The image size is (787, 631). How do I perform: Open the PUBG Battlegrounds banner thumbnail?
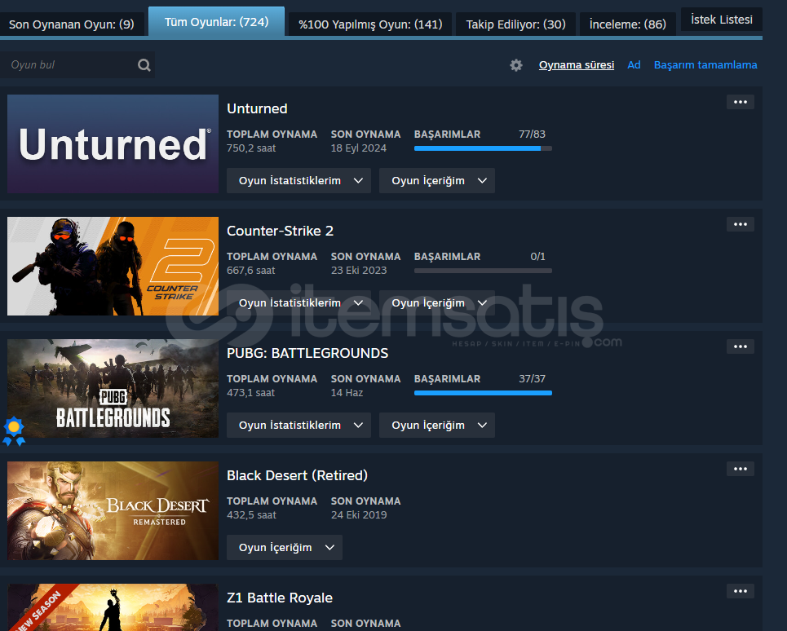tap(113, 389)
